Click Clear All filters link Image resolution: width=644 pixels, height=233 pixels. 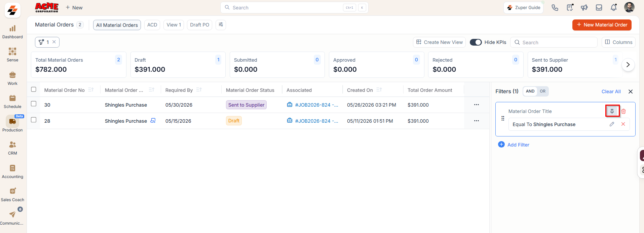click(x=611, y=92)
